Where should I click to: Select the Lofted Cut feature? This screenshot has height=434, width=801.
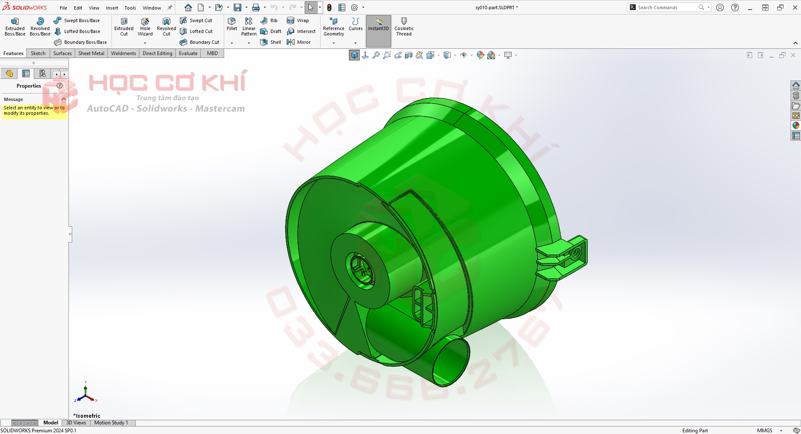[x=196, y=31]
